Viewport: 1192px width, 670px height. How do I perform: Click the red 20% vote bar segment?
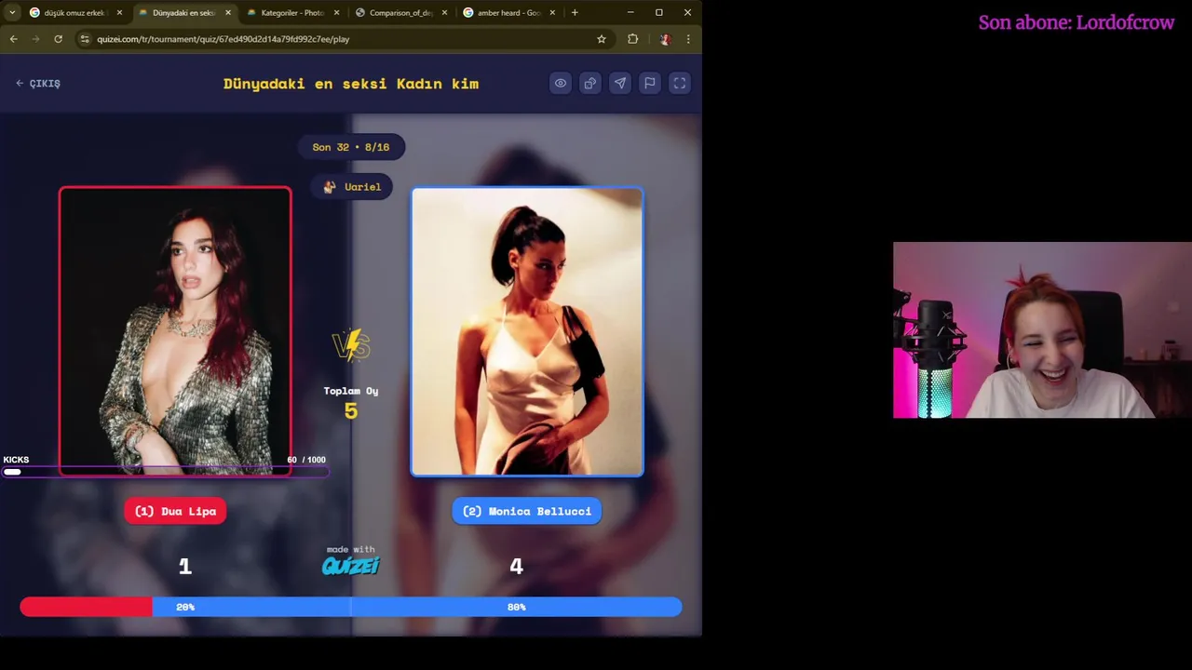coord(86,607)
